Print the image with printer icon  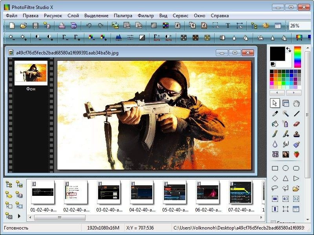click(62, 25)
